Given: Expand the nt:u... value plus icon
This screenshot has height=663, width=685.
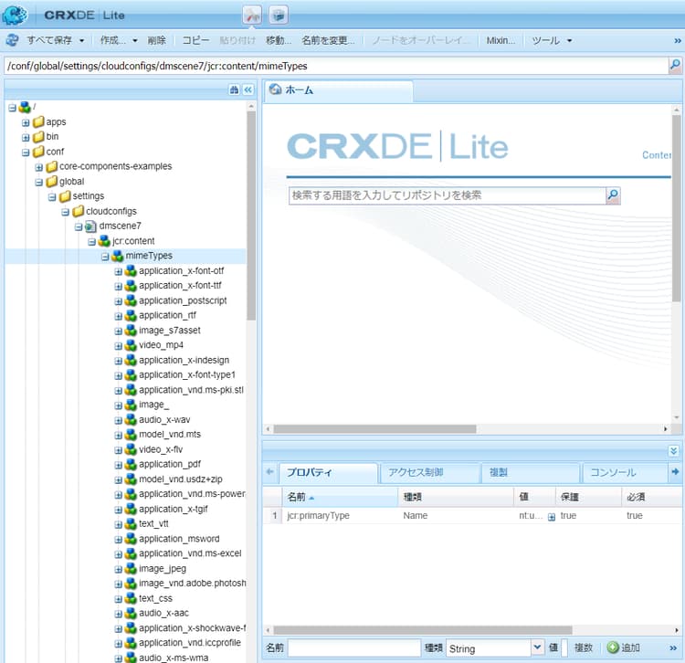Looking at the screenshot, I should point(552,517).
